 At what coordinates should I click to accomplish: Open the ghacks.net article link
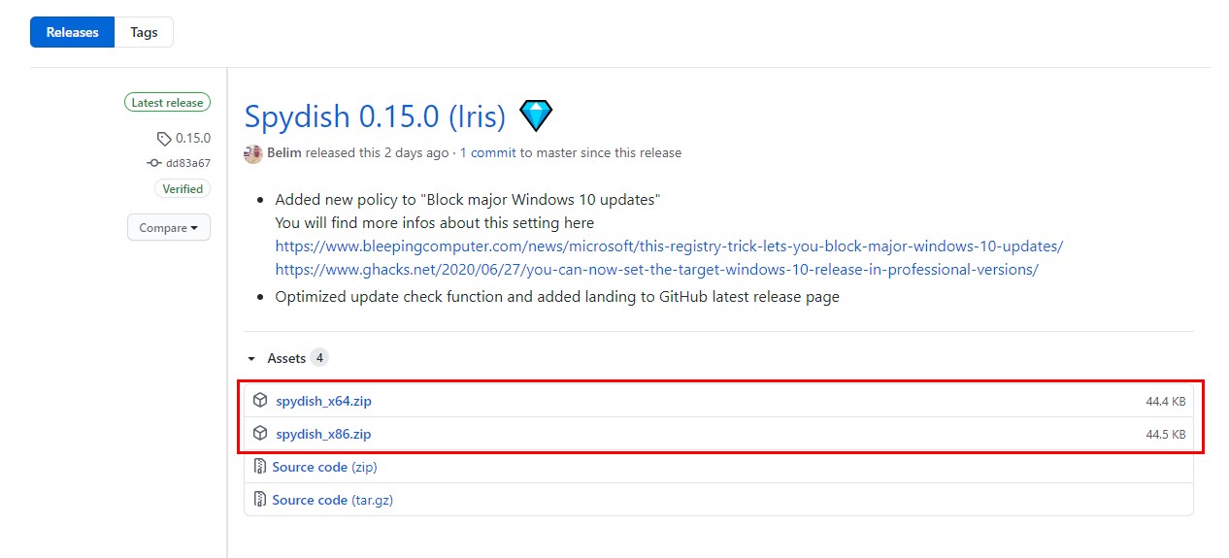click(x=656, y=270)
